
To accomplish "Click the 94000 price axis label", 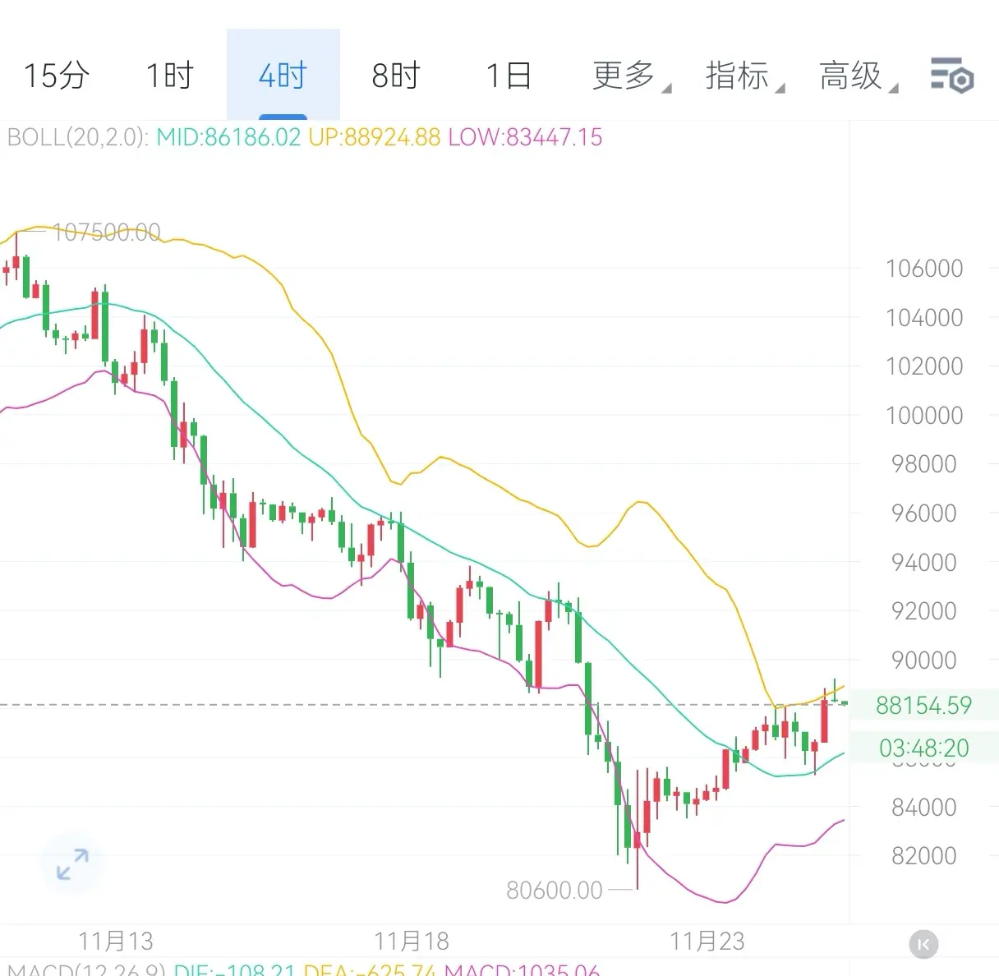I will 924,563.
